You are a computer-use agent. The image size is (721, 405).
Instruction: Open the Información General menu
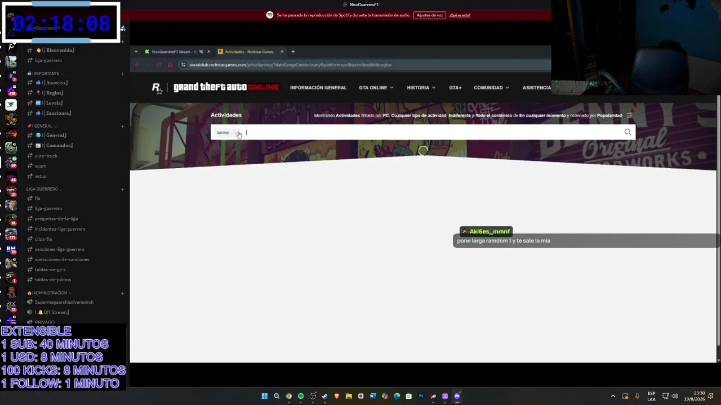tap(318, 88)
